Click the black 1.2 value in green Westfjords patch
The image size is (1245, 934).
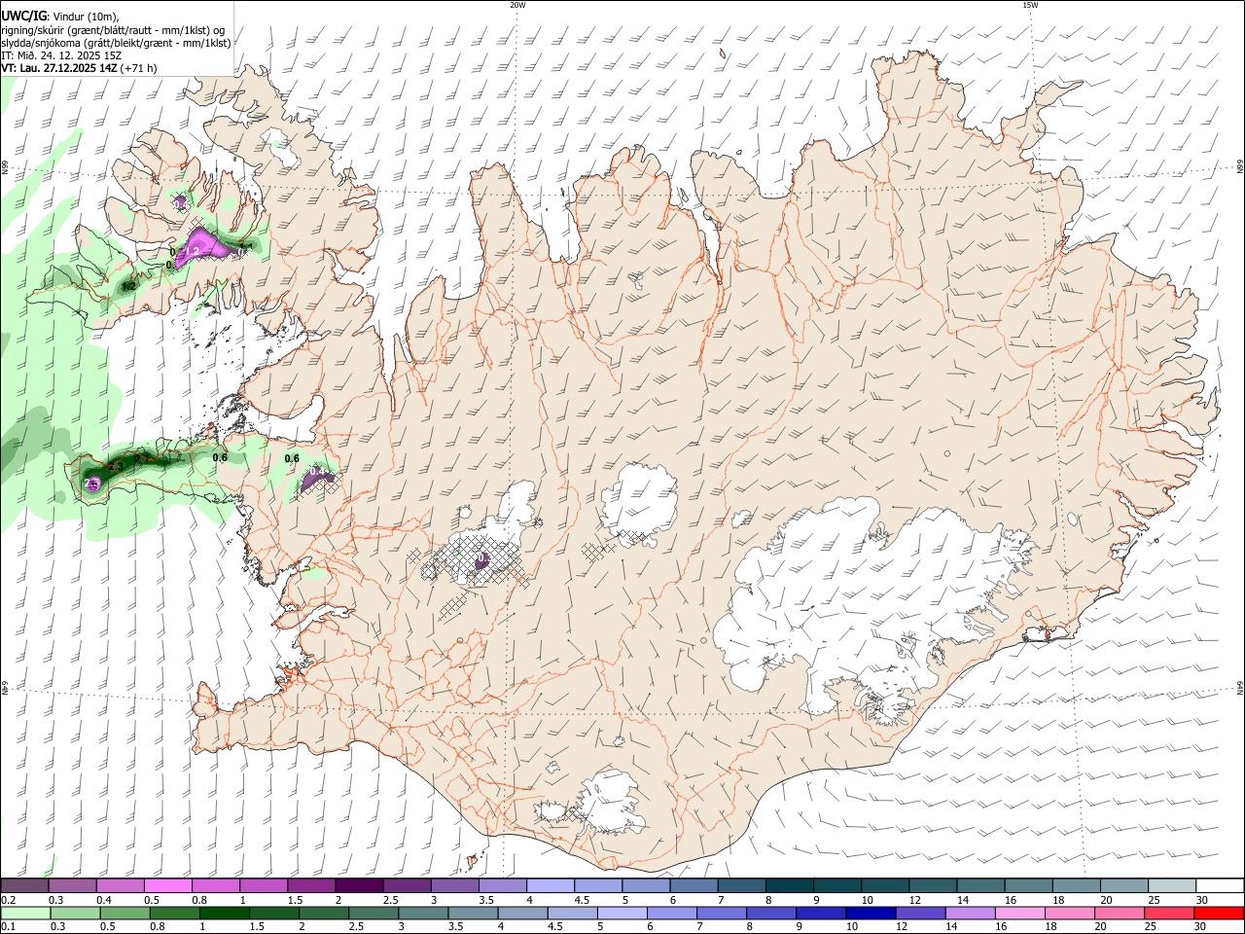[128, 286]
